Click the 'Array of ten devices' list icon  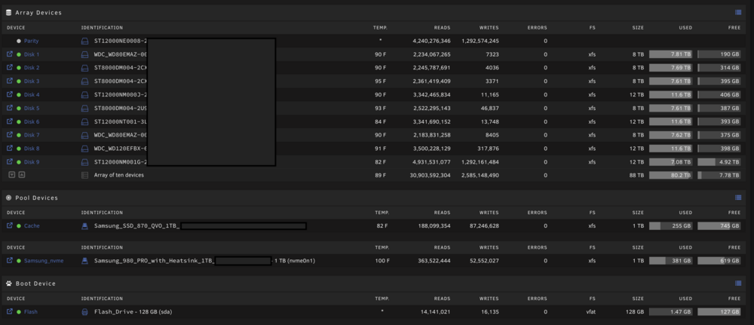click(84, 176)
